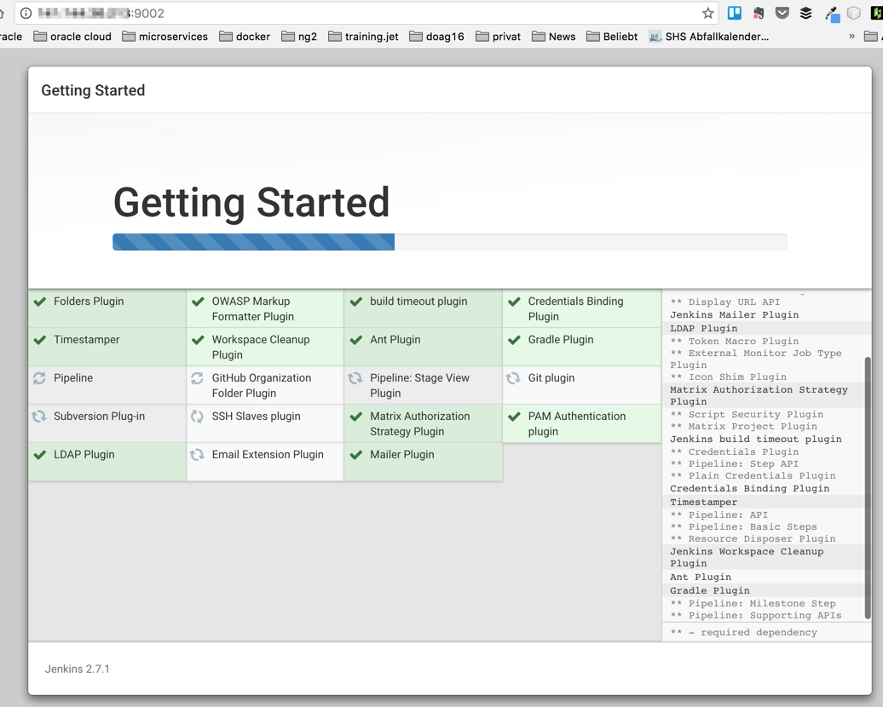
Task: Click the bookmark star icon in address bar
Action: pyautogui.click(x=708, y=13)
